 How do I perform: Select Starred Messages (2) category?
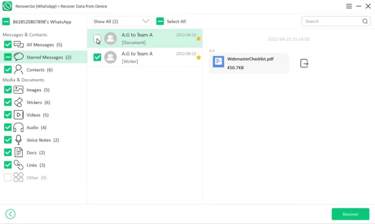[x=44, y=57]
